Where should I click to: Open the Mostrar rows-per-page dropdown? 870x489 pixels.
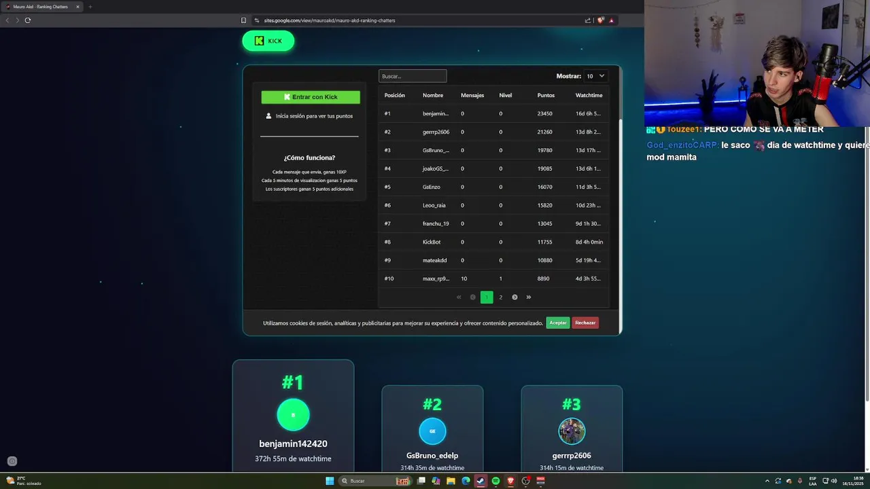pos(595,76)
